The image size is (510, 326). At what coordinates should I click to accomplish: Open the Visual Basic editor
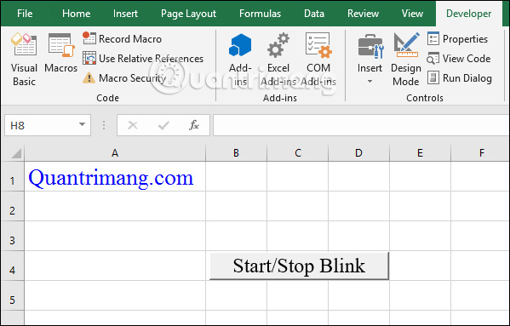pyautogui.click(x=24, y=59)
